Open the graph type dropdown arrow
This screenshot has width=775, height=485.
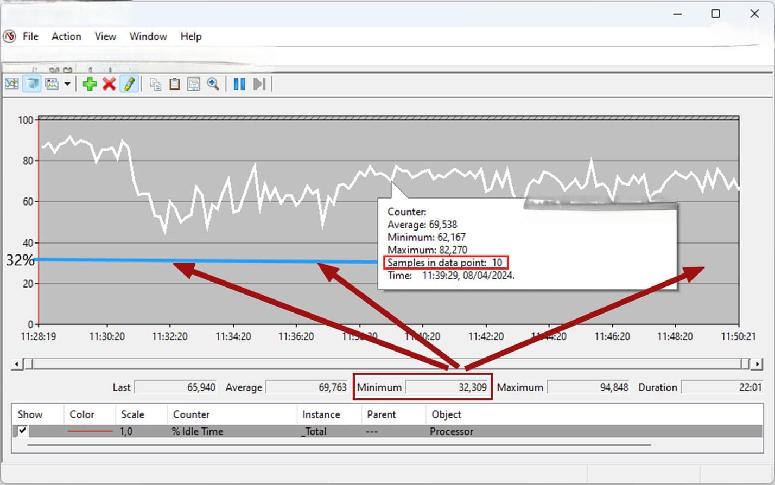67,84
